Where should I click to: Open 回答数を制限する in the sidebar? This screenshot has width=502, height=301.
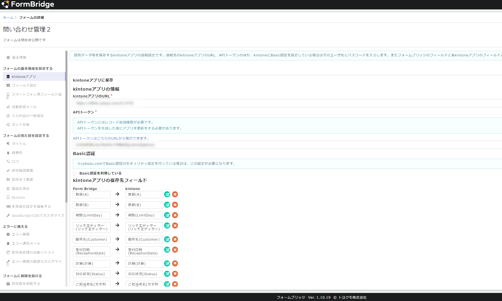tap(26, 284)
